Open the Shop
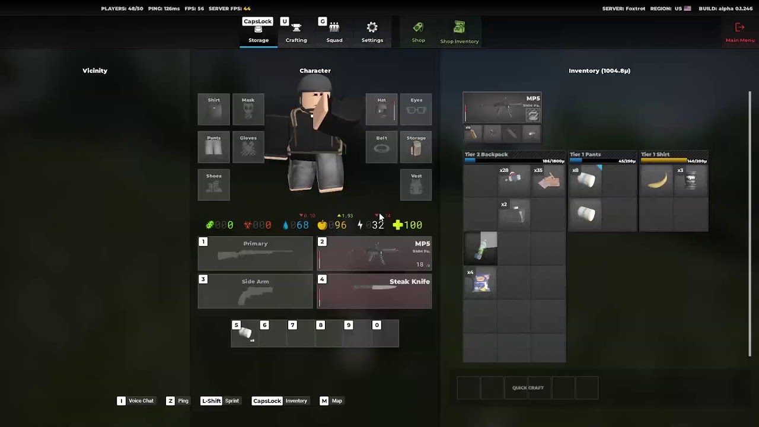The height and width of the screenshot is (427, 759). tap(419, 32)
